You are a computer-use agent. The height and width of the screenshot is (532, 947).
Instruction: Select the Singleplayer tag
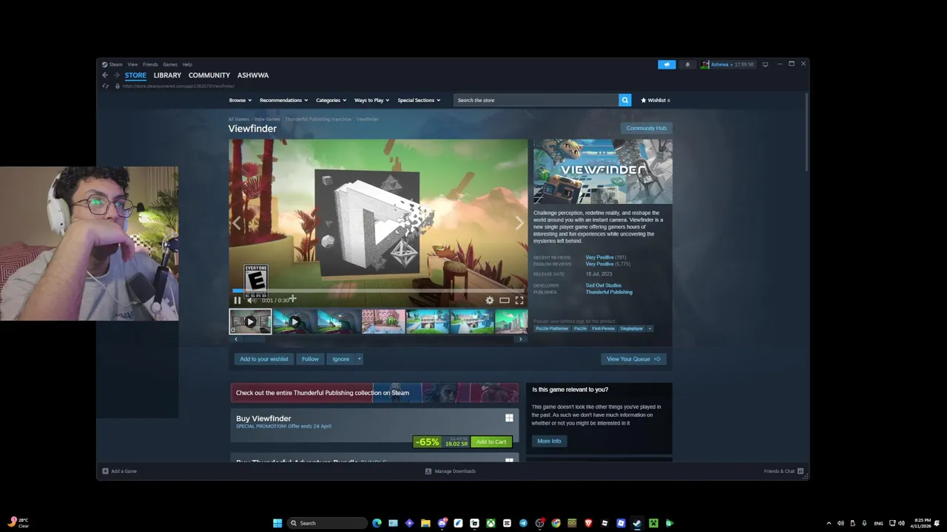(632, 328)
